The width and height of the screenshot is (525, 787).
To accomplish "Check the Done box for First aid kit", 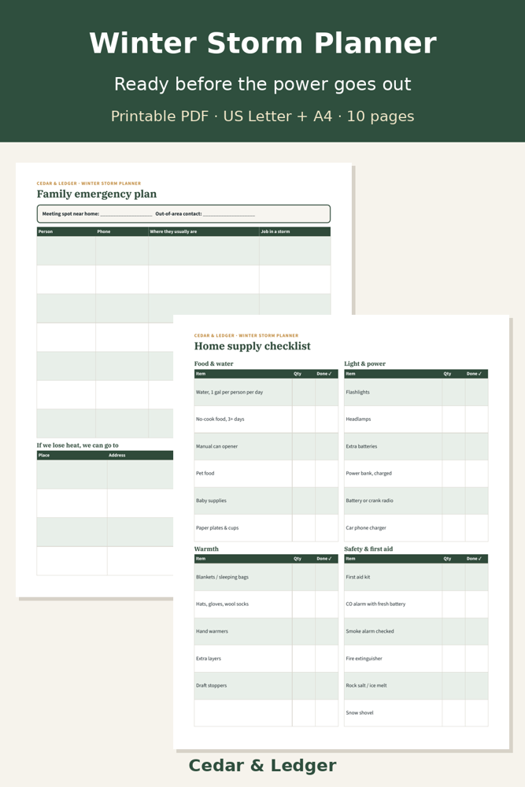I will tap(476, 577).
